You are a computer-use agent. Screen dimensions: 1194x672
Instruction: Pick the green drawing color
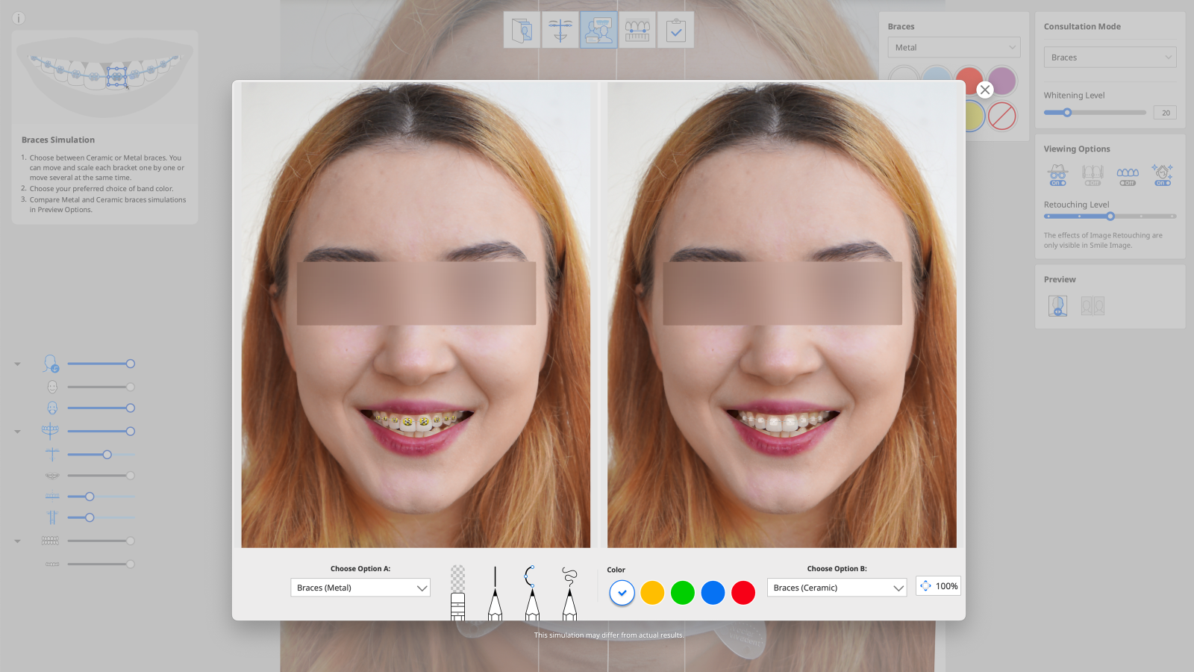(x=683, y=593)
